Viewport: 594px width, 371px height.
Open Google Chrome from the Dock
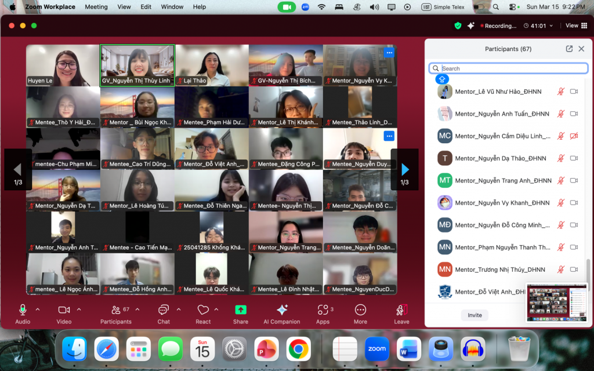[299, 349]
